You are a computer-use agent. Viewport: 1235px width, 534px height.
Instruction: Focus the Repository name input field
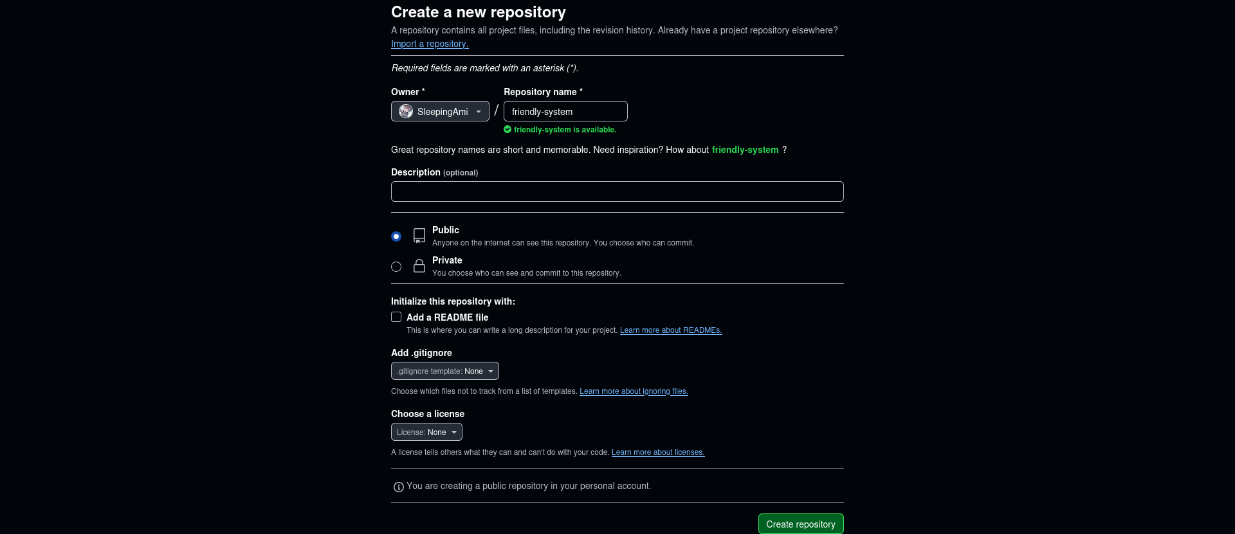point(565,111)
